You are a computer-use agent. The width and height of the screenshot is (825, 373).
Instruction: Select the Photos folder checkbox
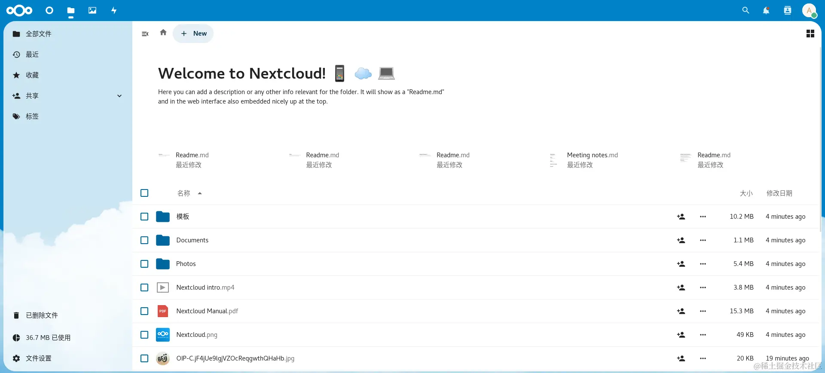[144, 264]
